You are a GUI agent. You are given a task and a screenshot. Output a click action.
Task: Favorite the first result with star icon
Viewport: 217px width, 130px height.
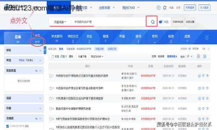pos(203,75)
